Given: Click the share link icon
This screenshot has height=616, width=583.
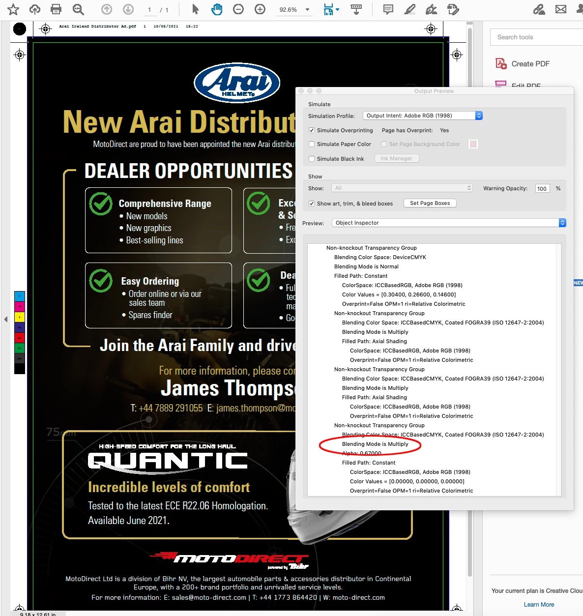Looking at the screenshot, I should (x=539, y=9).
